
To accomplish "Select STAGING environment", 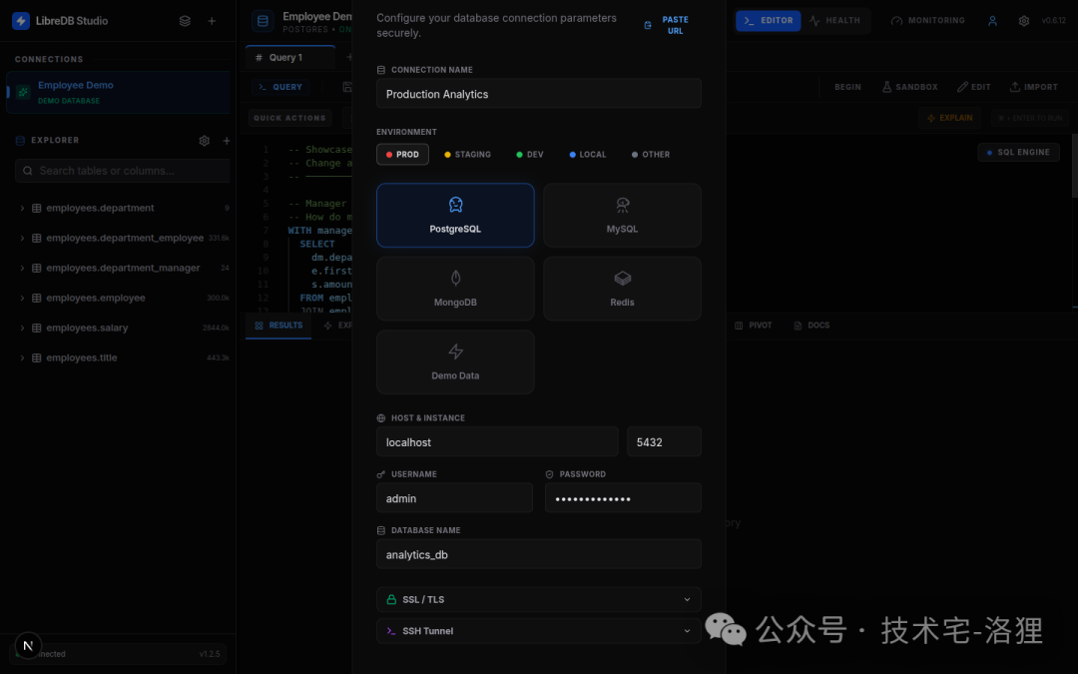I will click(x=467, y=155).
